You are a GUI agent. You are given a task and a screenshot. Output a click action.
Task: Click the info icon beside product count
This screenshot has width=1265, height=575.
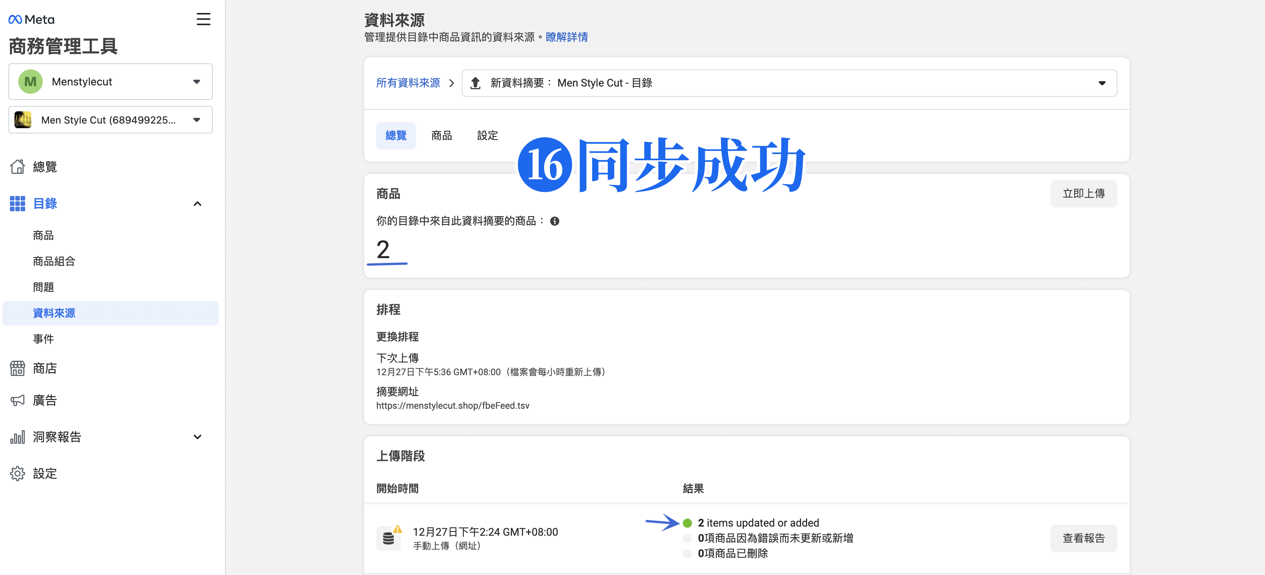coord(554,221)
